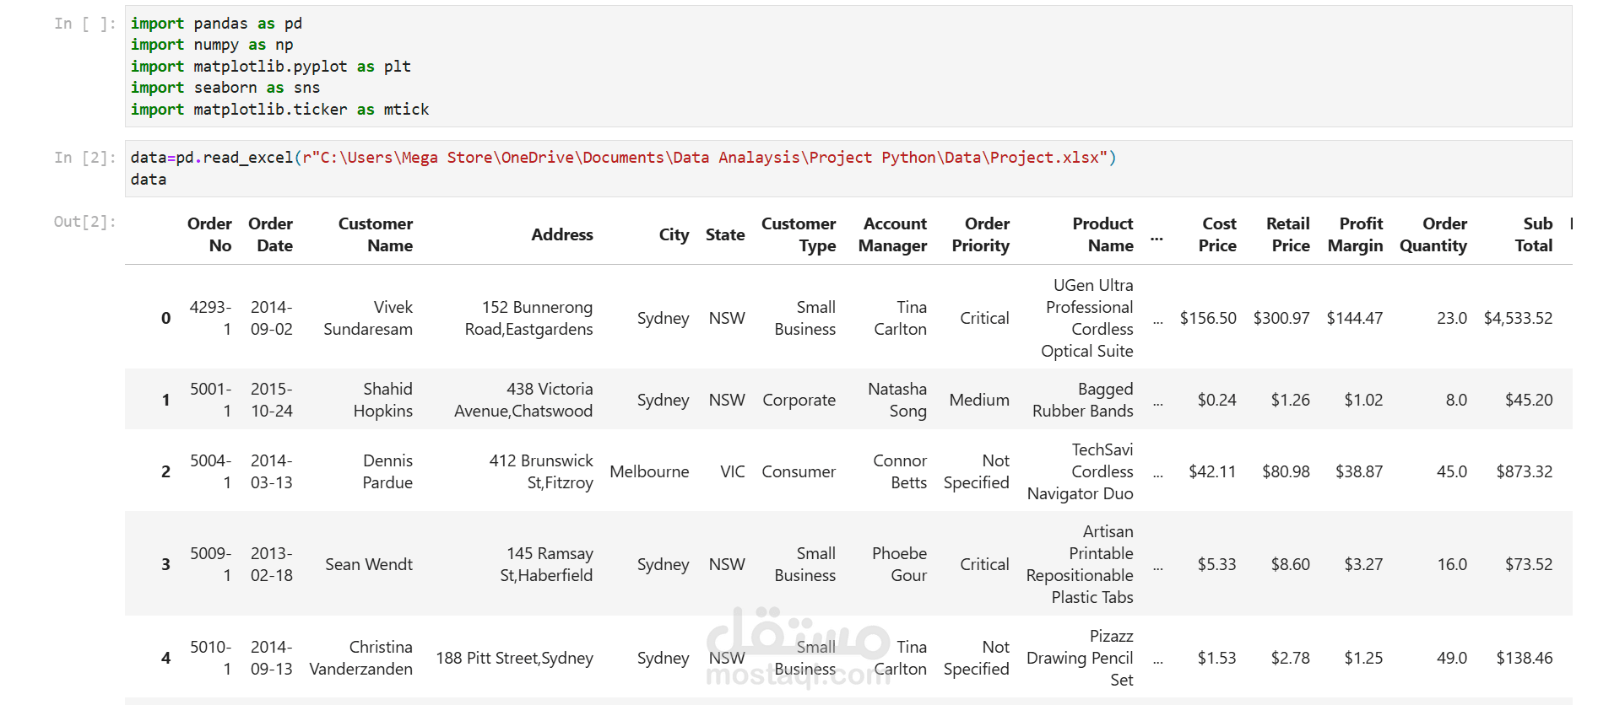This screenshot has height=705, width=1598.
Task: Click the '$138.46' sub total cell
Action: point(1525,658)
